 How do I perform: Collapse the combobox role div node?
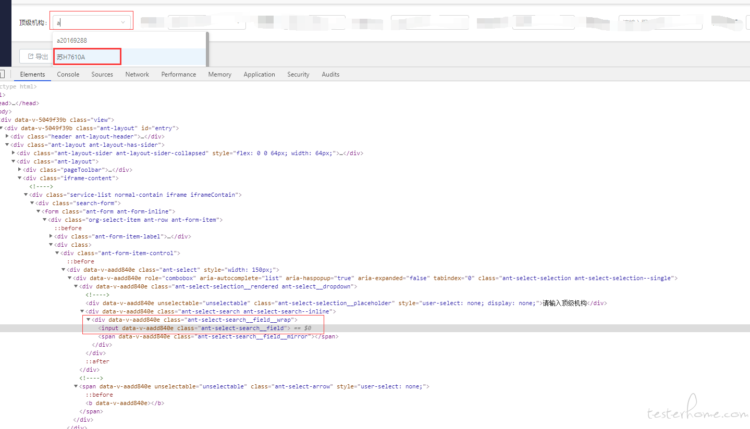pos(70,278)
